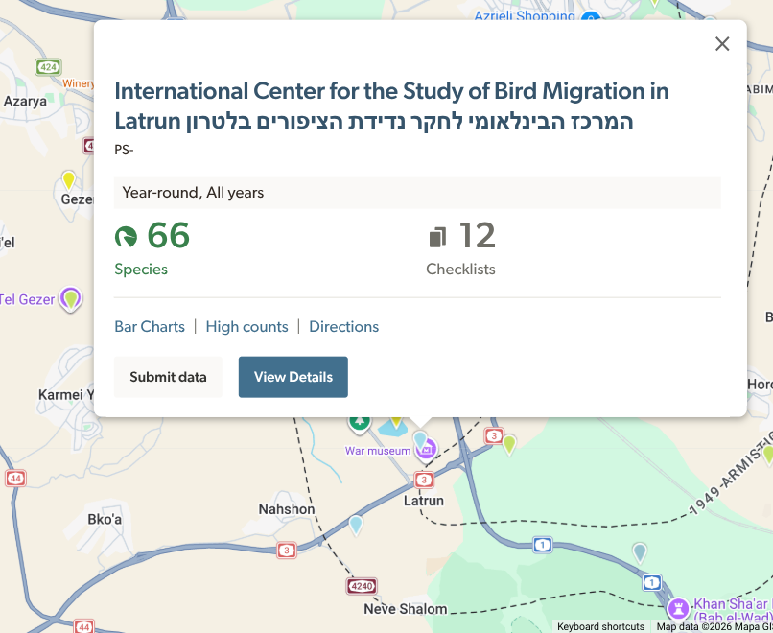This screenshot has width=773, height=633.
Task: Click the green marker beside route 3 shield
Action: click(508, 444)
